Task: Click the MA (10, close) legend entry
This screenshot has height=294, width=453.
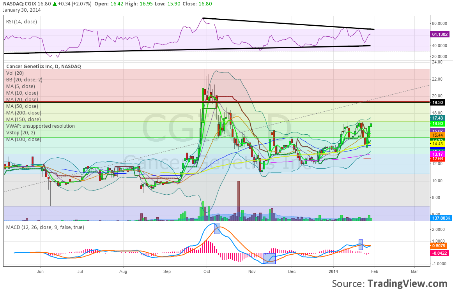Action: [22, 93]
